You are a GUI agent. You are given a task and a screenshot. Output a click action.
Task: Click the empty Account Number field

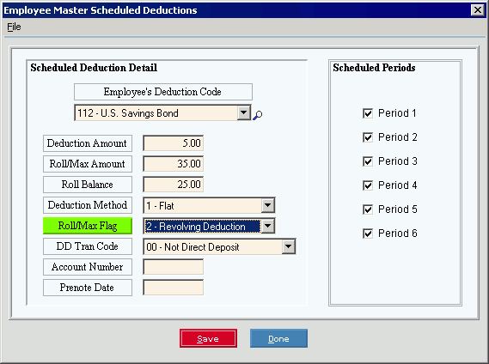[x=173, y=267]
